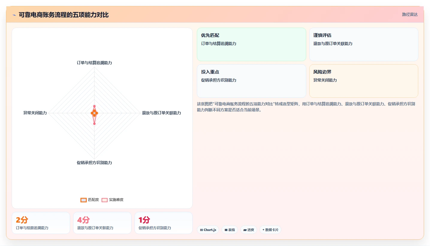Viewport: 430px width, 246px height.
Task: Click the icon in the 数据卡片 tag
Action: 263,230
